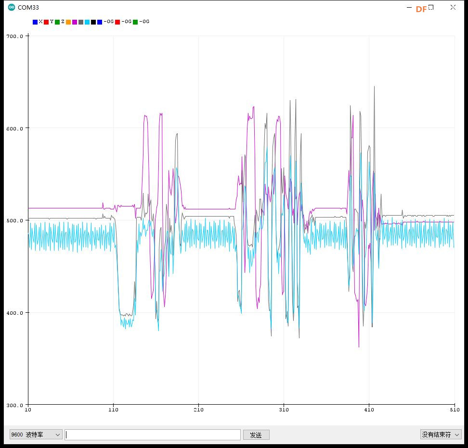Click the cyan legend swatch

click(x=87, y=22)
